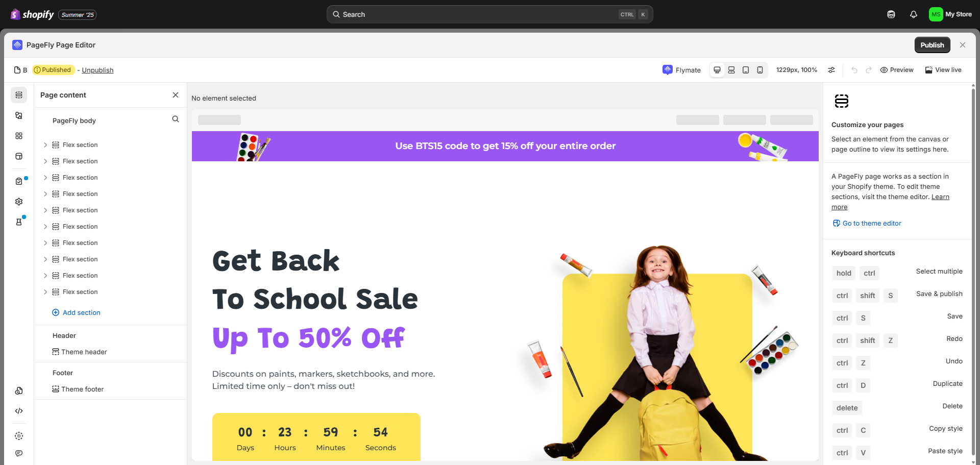Switch to the laptop device view
980x465 pixels.
pyautogui.click(x=731, y=70)
